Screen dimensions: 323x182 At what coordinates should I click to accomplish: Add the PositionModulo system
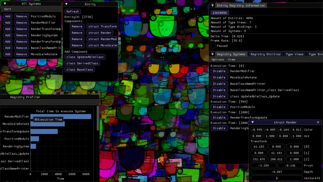pos(8,16)
